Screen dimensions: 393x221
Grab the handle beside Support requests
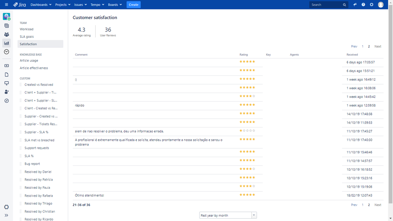[x=20, y=148]
